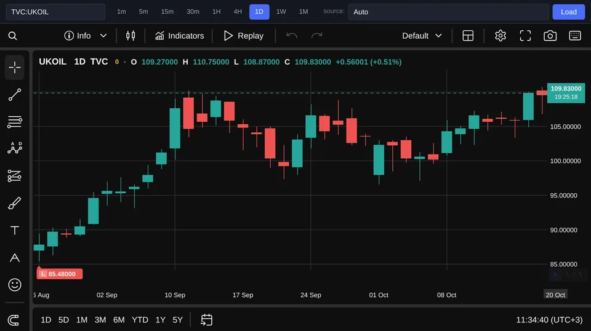Click the 20 Oct date label
The image size is (591, 331).
(x=555, y=295)
